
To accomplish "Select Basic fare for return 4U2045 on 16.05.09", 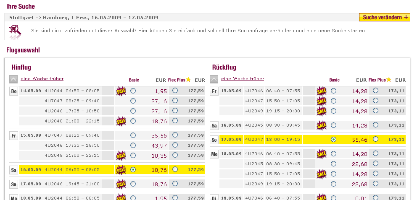I will pyautogui.click(x=334, y=125).
